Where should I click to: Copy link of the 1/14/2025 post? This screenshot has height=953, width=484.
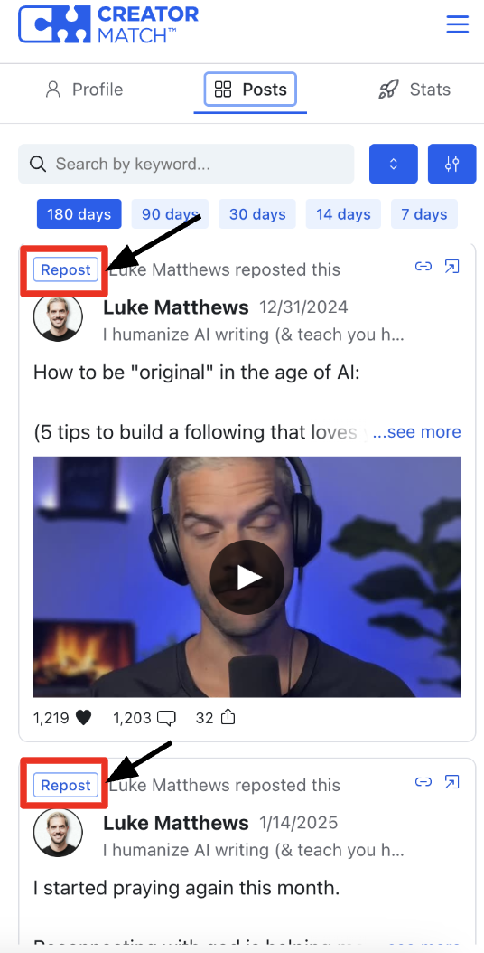tap(423, 781)
